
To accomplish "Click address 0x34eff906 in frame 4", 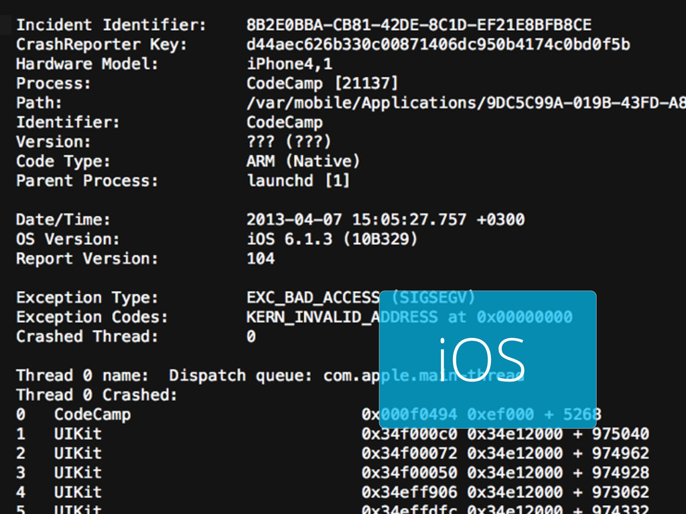I will pos(409,492).
